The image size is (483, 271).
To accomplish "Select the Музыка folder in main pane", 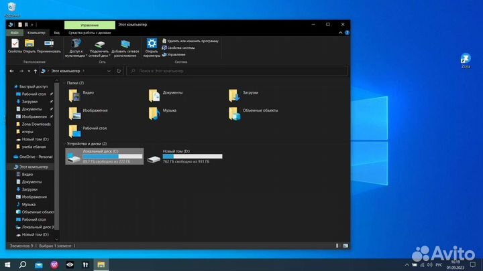I will coord(162,113).
